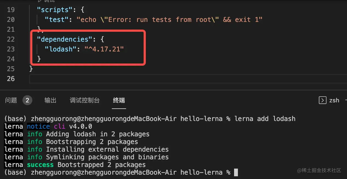Viewport: 347px width, 179px height.
Task: Select the 终端 terminal tab
Action: pos(119,100)
